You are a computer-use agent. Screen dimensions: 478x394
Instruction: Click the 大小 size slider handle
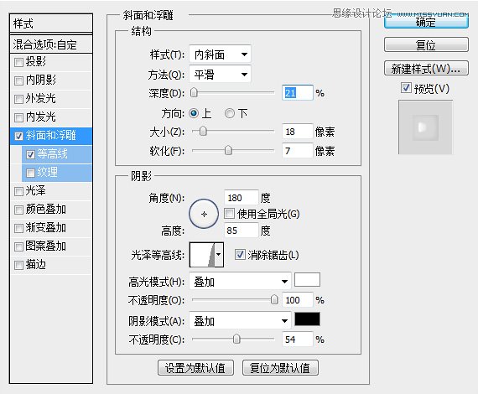tap(203, 132)
